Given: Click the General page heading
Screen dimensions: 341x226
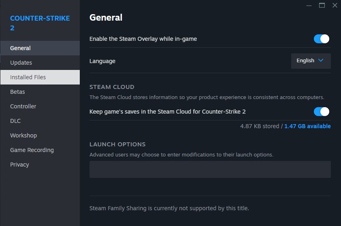Looking at the screenshot, I should click(x=106, y=17).
